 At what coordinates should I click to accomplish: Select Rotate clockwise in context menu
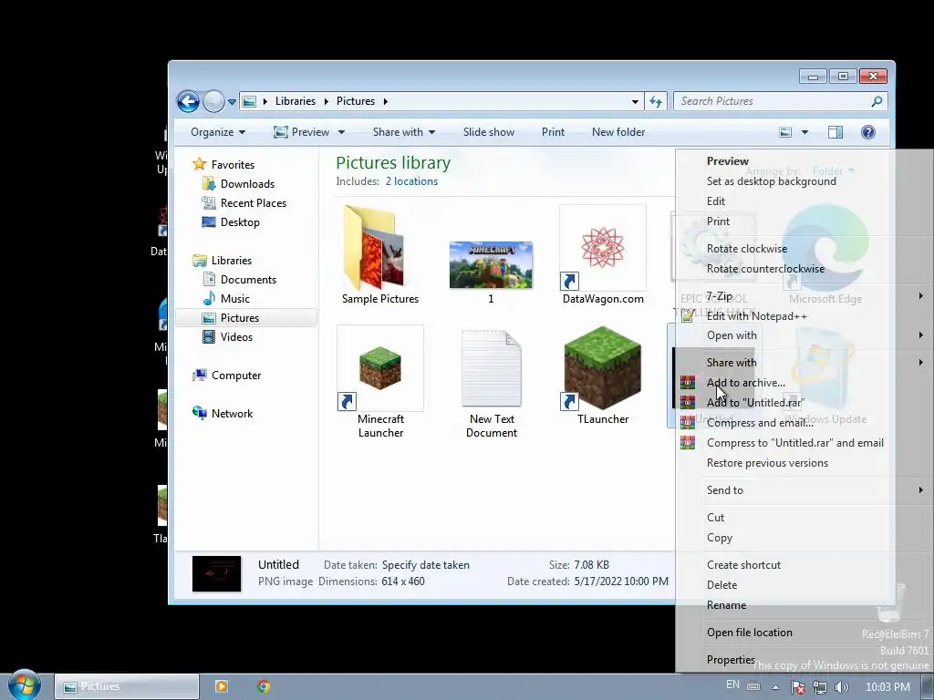coord(746,249)
